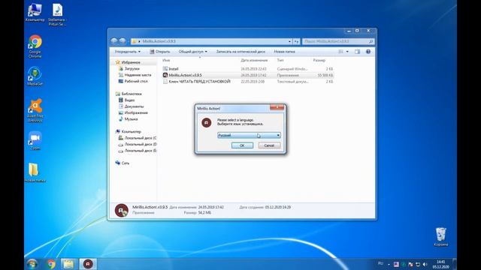The width and height of the screenshot is (481, 270).
Task: Click the RU input language indicator
Action: coord(381,263)
